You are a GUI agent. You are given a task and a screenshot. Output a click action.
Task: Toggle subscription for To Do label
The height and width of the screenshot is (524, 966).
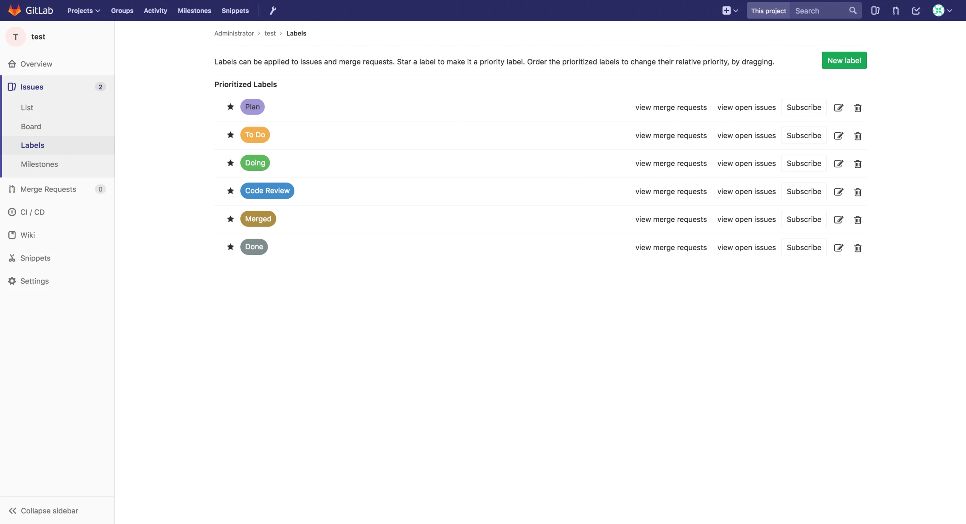(x=804, y=135)
